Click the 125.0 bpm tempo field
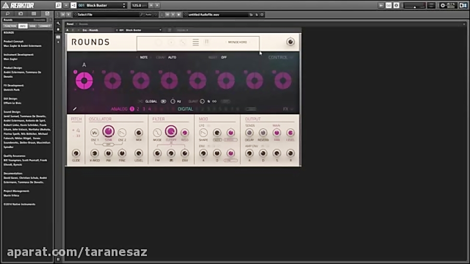This screenshot has height=264, width=470. point(139,5)
